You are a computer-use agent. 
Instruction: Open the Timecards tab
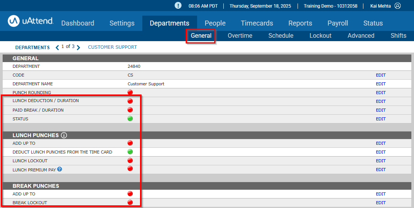point(257,23)
